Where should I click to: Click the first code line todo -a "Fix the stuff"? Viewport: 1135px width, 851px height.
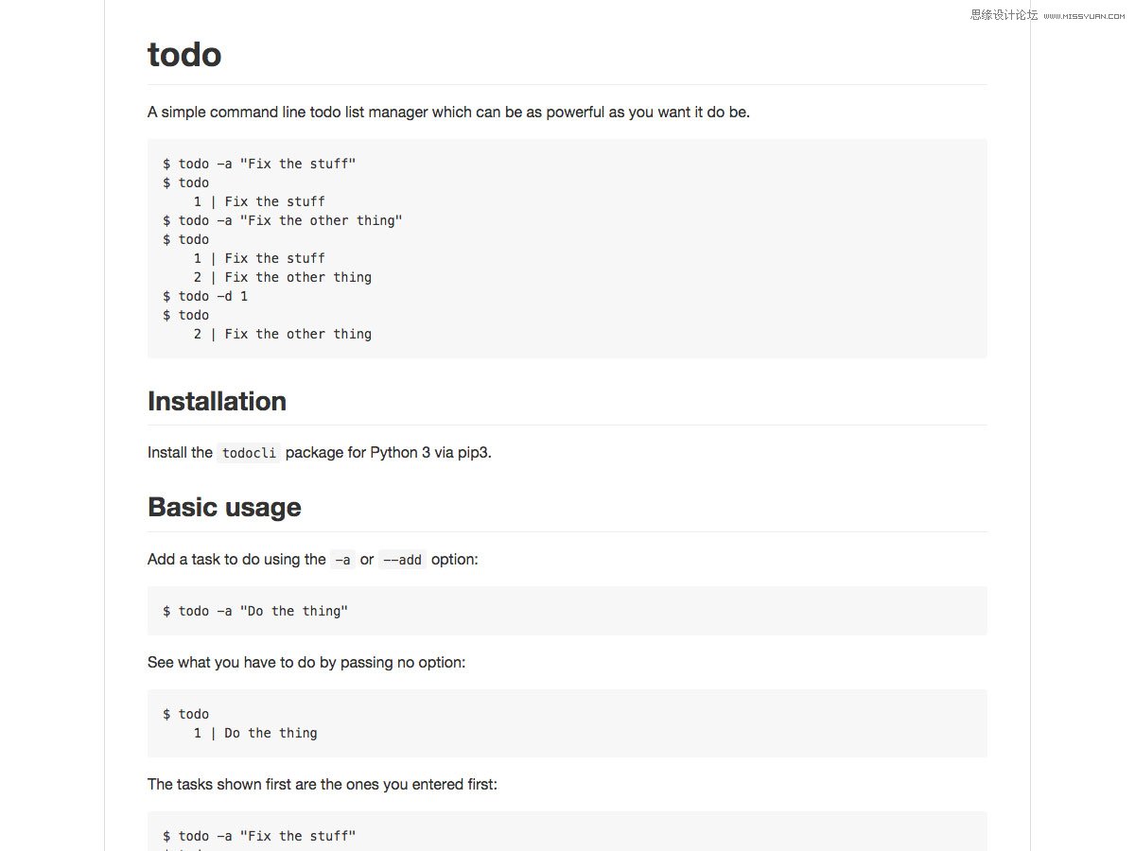pos(259,164)
